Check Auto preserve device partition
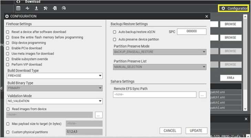Screen dimensions: 251x138 tap(114, 40)
